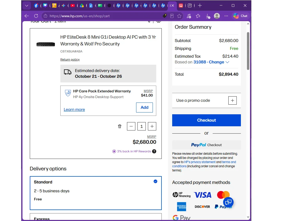This screenshot has height=221, width=301.
Task: Click the blue Checkout button
Action: click(x=207, y=120)
